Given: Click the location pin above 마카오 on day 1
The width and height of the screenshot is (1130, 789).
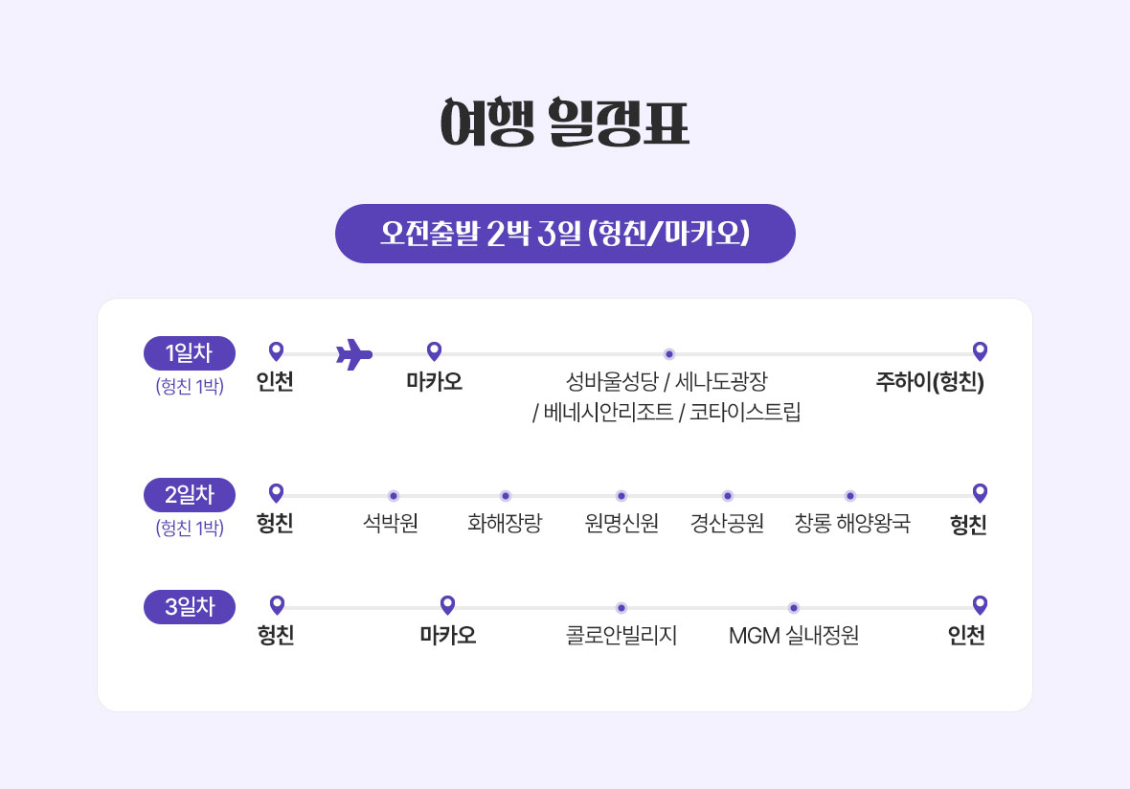Looking at the screenshot, I should (434, 351).
